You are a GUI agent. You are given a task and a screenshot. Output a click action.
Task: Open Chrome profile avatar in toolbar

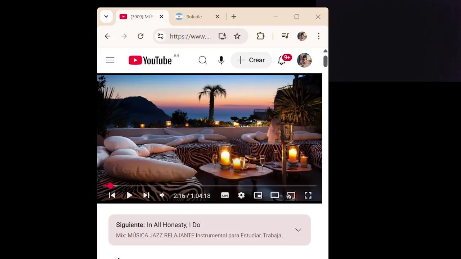click(302, 36)
